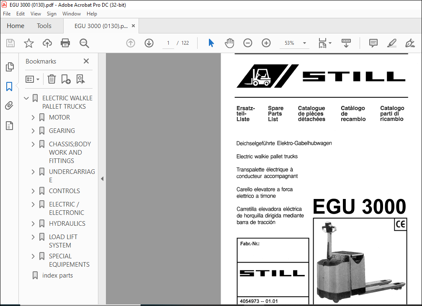Switch to the Tools tab
This screenshot has height=306, width=422.
click(44, 26)
